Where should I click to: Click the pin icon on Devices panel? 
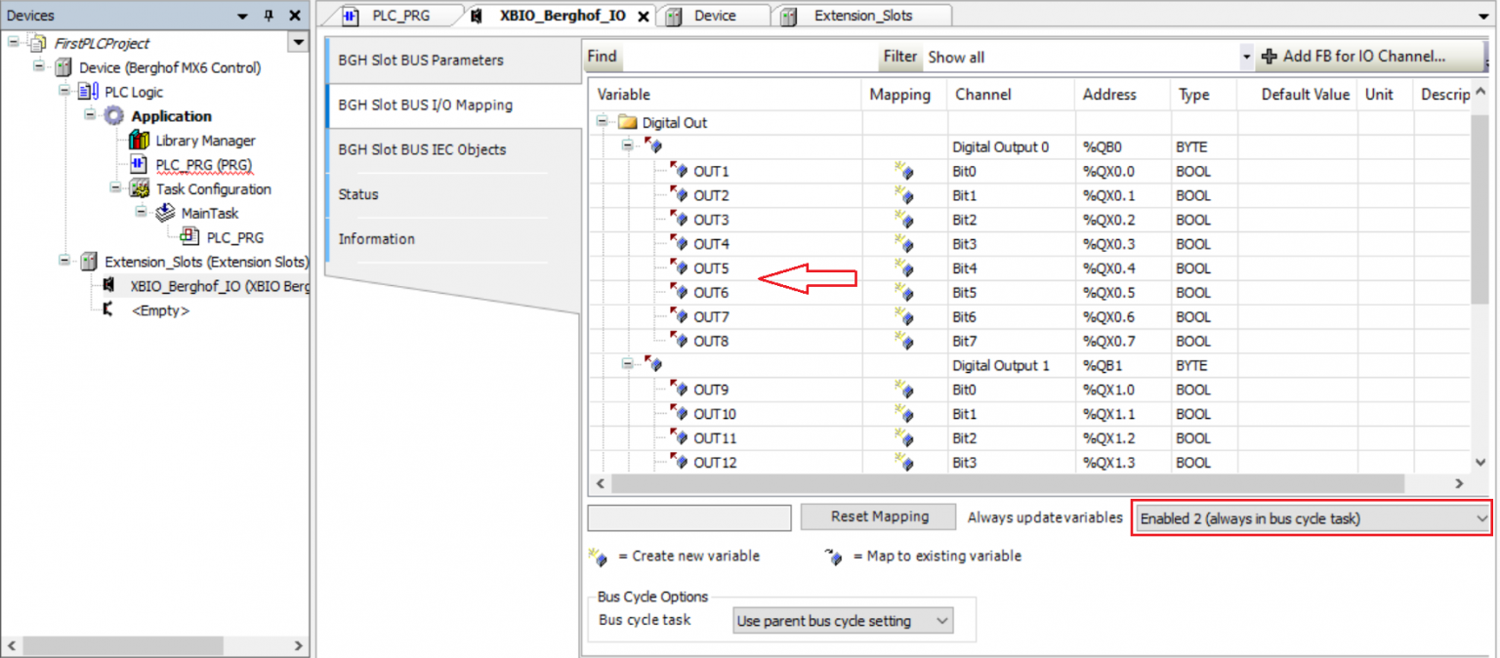point(269,16)
